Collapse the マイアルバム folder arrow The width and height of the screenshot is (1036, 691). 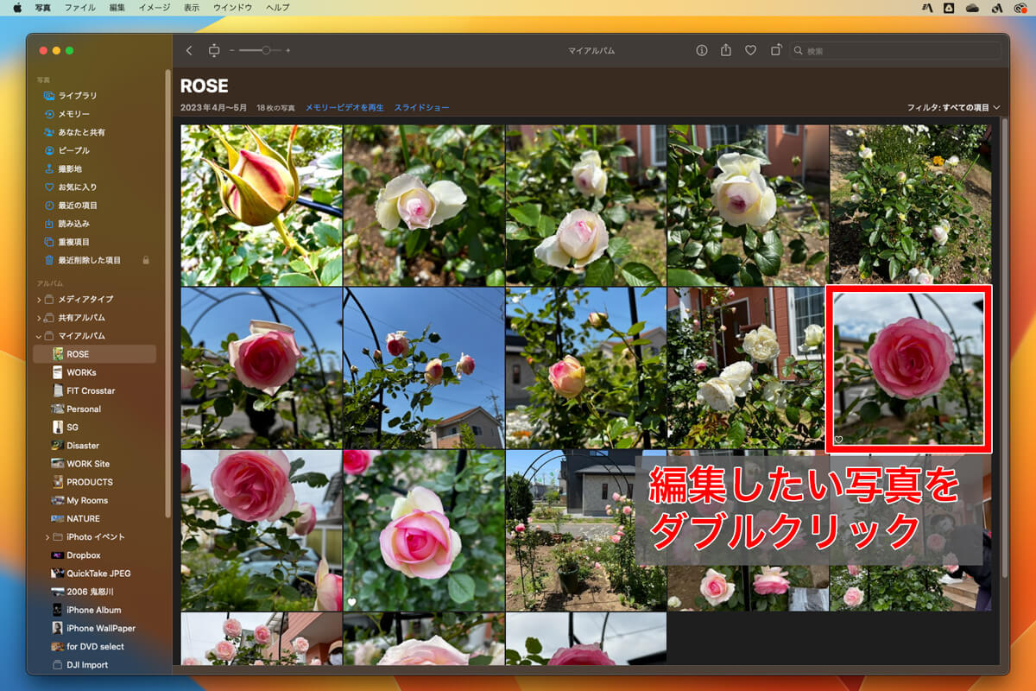click(38, 335)
